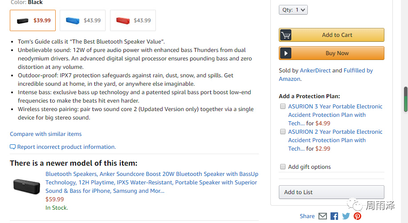Enable the Add gift options checkbox
Image resolution: width=408 pixels, height=223 pixels.
click(x=283, y=167)
